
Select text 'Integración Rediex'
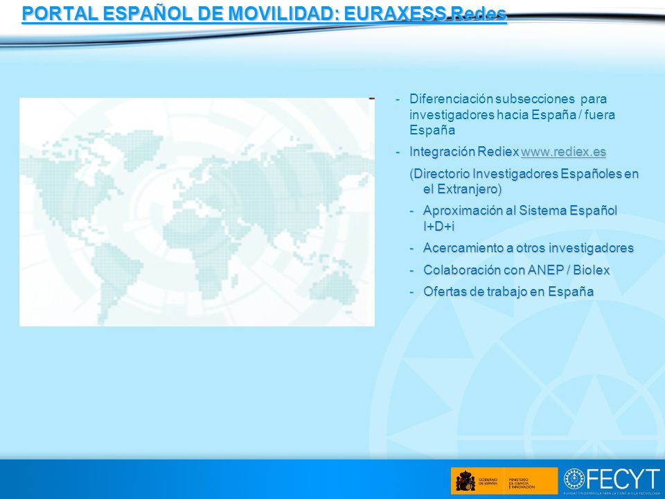click(464, 152)
